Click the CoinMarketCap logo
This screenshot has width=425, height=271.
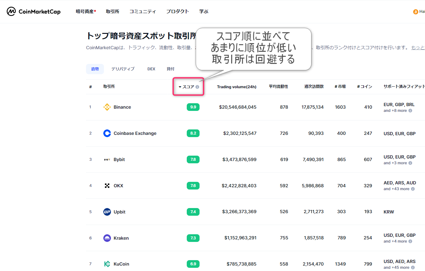tap(34, 12)
